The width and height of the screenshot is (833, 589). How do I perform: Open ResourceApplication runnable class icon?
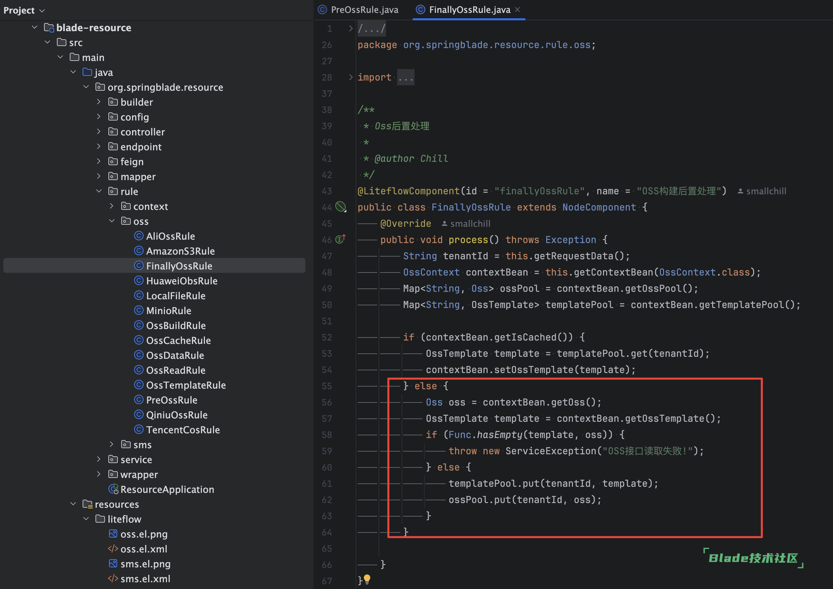113,489
